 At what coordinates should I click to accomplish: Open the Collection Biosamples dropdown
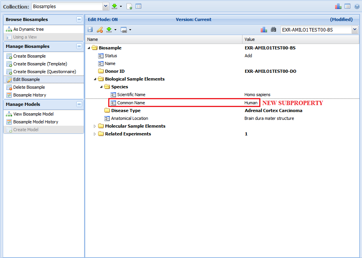(x=105, y=7)
